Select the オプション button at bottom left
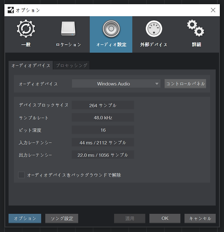 pos(25,218)
